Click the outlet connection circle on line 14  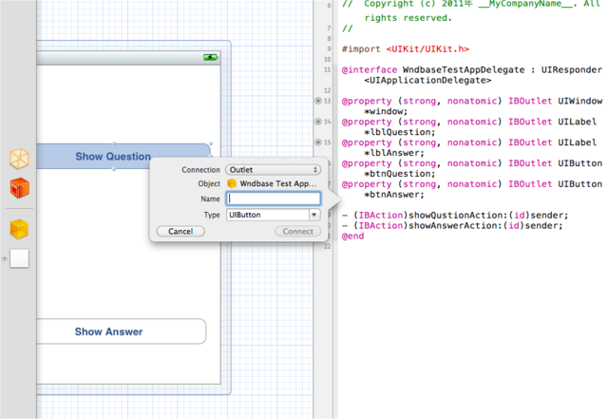pyautogui.click(x=318, y=122)
